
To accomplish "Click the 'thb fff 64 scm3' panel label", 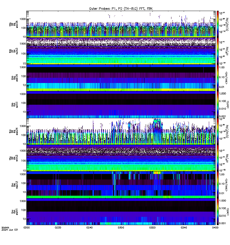I will [13, 51].
